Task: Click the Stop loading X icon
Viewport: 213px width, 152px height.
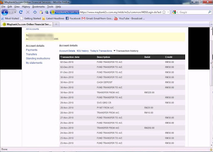Action: point(28,12)
